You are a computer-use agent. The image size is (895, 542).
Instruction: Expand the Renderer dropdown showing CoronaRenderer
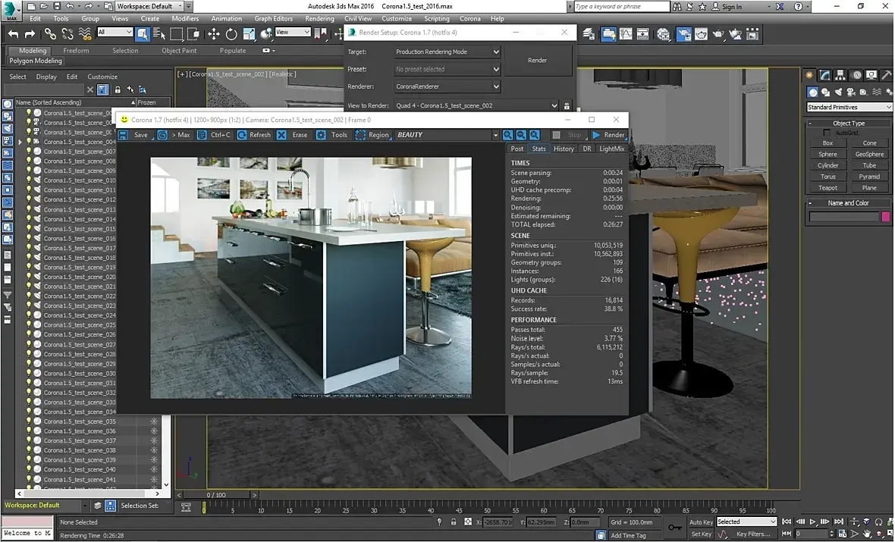tap(447, 86)
